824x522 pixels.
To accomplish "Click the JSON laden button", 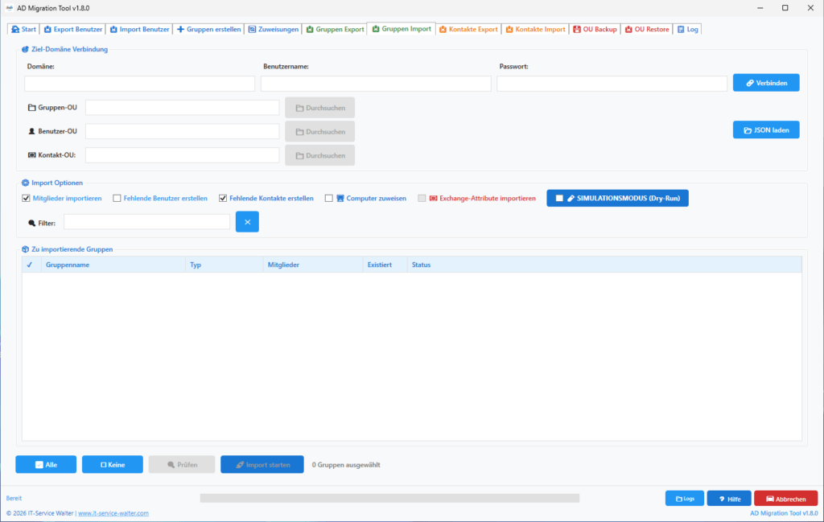I will point(766,130).
